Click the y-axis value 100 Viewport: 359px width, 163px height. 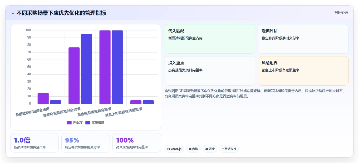(x=28, y=30)
